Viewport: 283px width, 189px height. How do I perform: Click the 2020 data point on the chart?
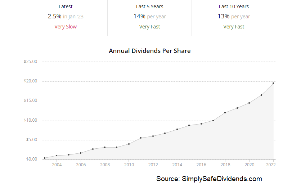point(249,103)
